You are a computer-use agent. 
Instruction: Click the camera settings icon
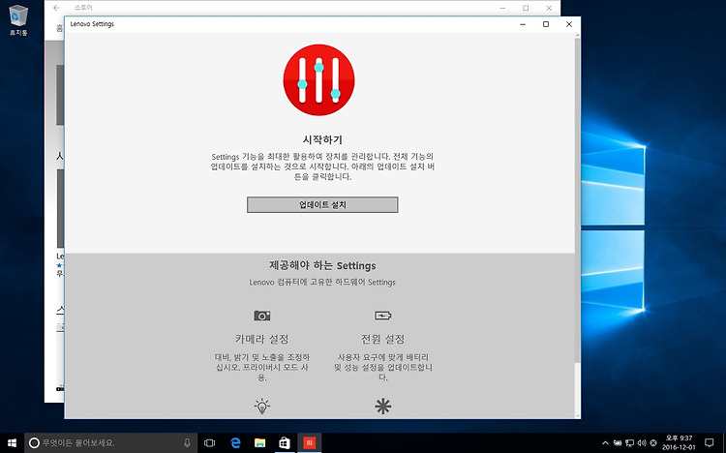[x=262, y=316]
